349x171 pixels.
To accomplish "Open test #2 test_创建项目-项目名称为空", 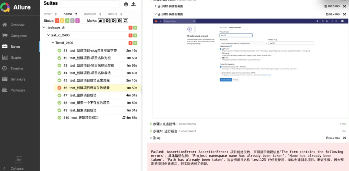I will (97, 58).
